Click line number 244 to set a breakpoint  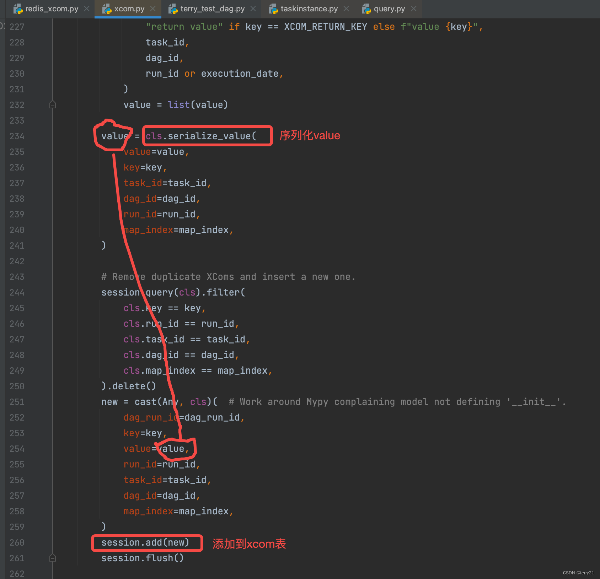(16, 292)
